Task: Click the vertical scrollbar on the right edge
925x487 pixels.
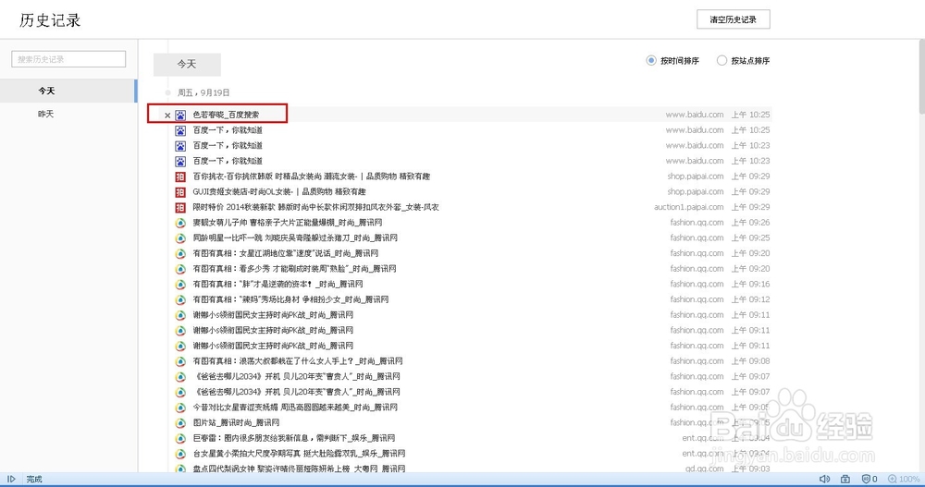Action: point(921,77)
